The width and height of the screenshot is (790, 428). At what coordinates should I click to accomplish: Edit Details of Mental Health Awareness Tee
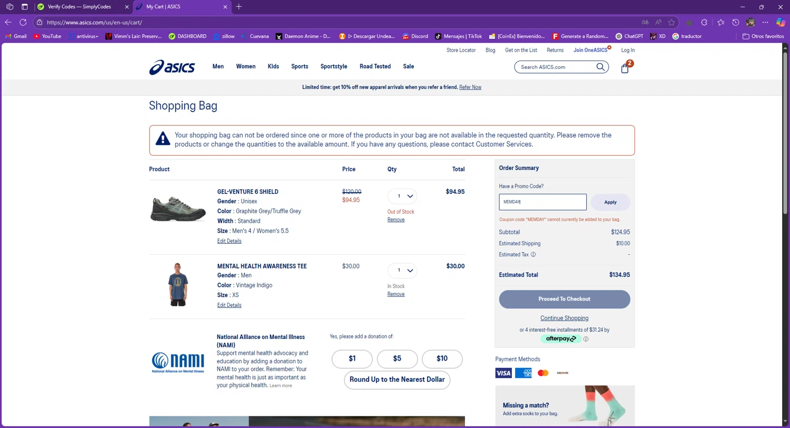click(x=229, y=305)
